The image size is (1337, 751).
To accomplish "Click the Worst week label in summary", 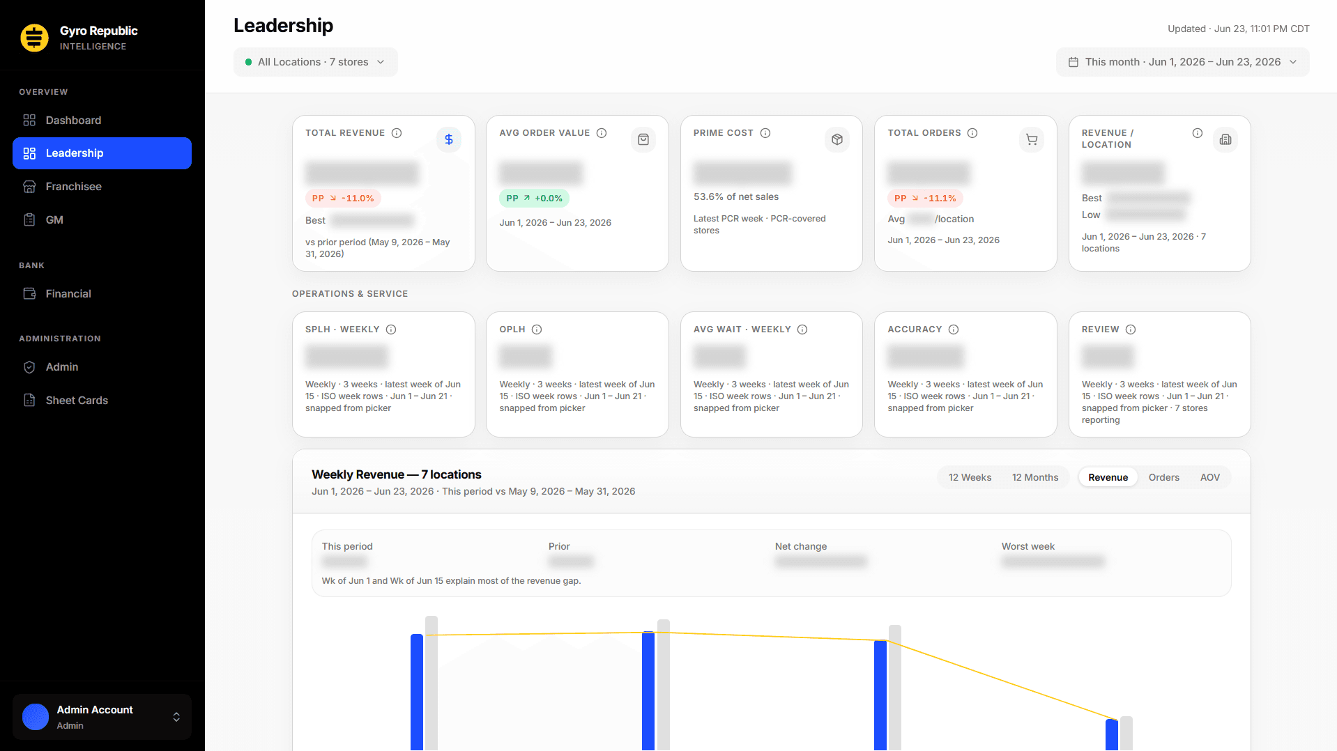I will (x=1027, y=547).
